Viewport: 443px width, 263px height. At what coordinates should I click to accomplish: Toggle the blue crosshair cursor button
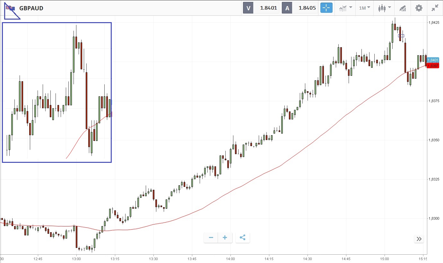326,8
